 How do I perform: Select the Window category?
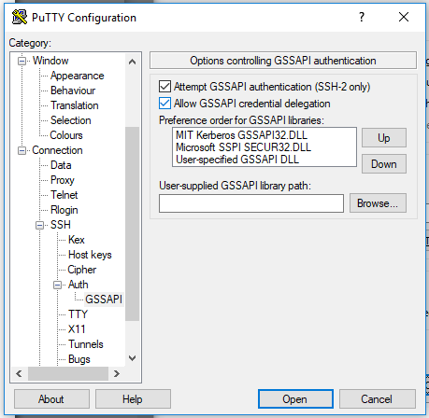pos(50,61)
